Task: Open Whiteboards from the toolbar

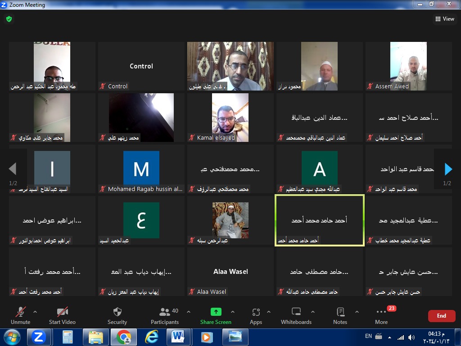Action: pos(296,315)
